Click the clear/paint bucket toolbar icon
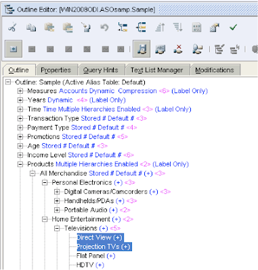Image resolution: width=258 pixels, height=270 pixels. point(86,28)
